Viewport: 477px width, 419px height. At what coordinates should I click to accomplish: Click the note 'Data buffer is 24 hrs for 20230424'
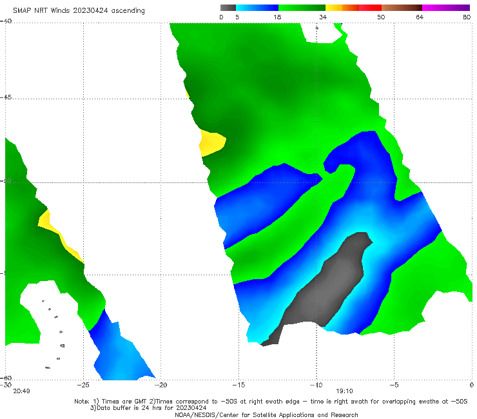click(148, 408)
